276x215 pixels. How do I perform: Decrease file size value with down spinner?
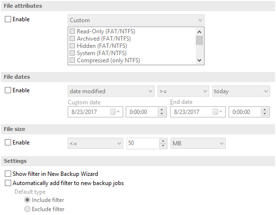coord(163,146)
